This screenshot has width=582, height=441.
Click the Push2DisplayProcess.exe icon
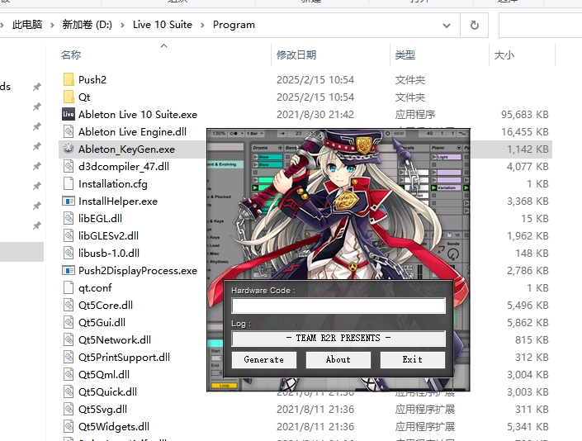69,271
